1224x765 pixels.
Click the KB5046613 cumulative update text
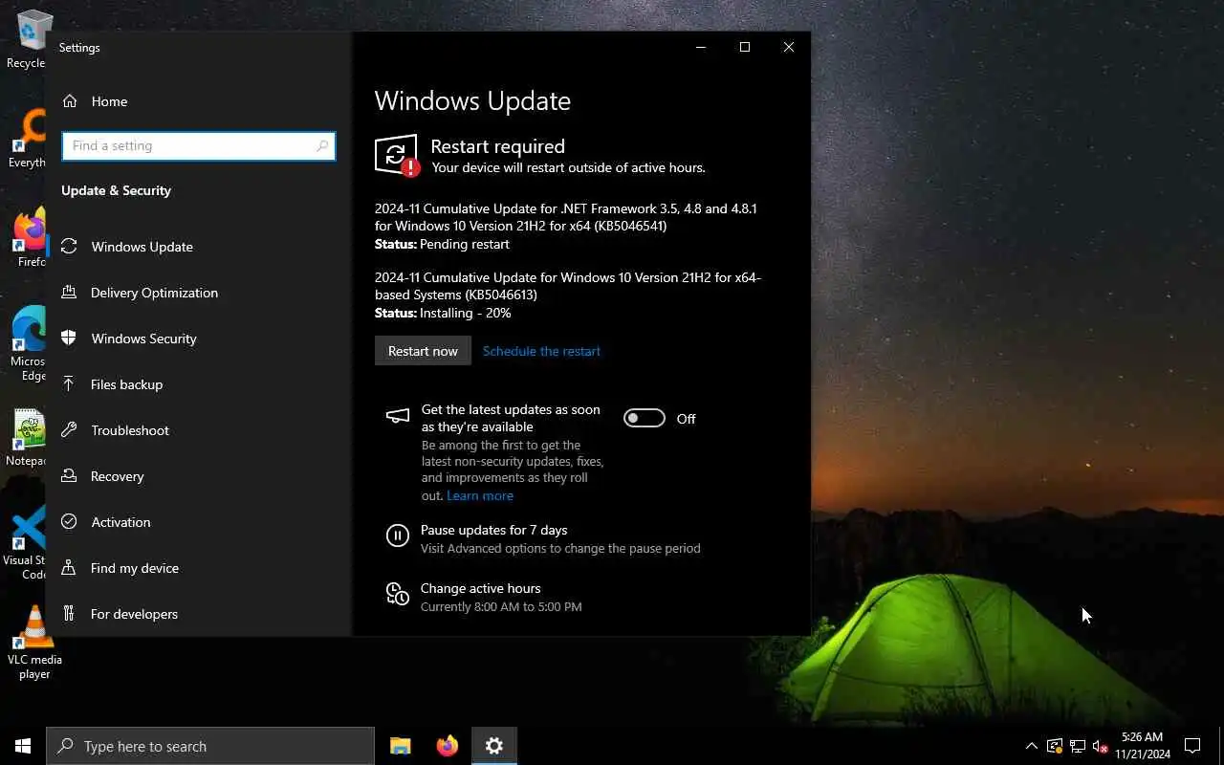(568, 286)
